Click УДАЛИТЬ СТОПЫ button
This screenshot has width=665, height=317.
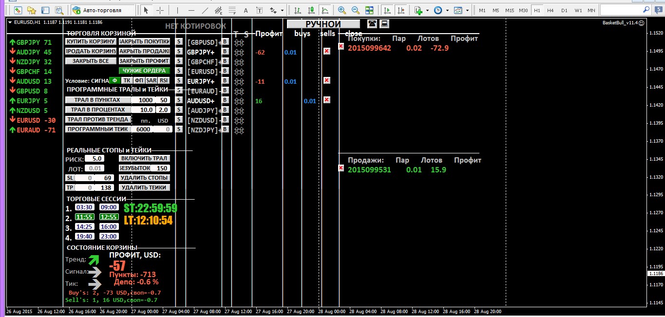tap(144, 178)
